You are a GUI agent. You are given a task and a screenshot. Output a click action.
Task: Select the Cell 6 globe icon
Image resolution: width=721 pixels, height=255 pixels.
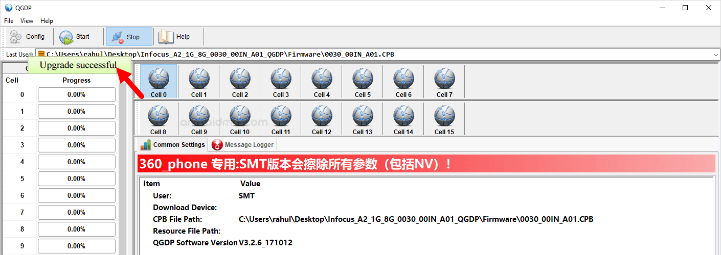click(x=403, y=79)
